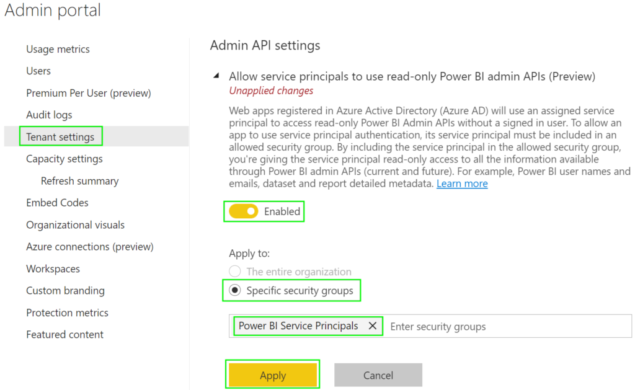Toggle the Enabled switch off
The height and width of the screenshot is (390, 635).
point(243,211)
